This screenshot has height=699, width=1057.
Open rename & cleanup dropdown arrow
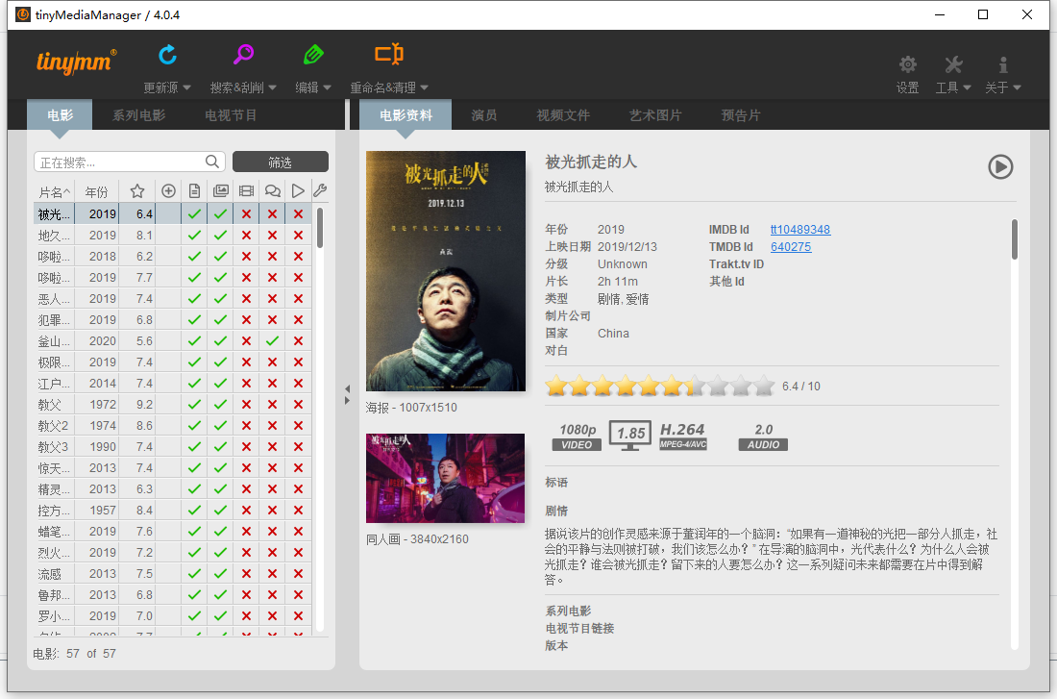(x=424, y=87)
